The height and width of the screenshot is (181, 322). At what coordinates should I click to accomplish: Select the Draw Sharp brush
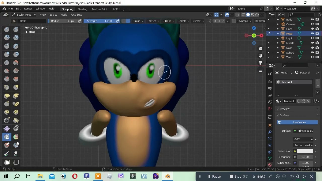pos(16,30)
